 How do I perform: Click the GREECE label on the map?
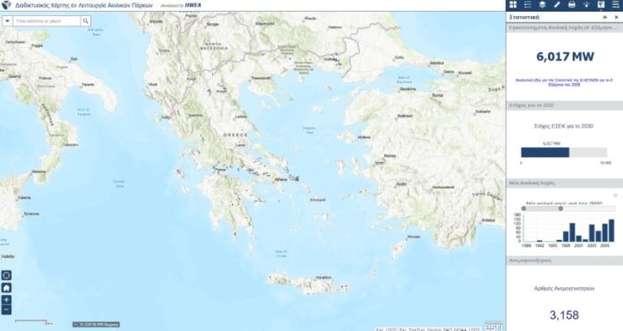point(235,135)
